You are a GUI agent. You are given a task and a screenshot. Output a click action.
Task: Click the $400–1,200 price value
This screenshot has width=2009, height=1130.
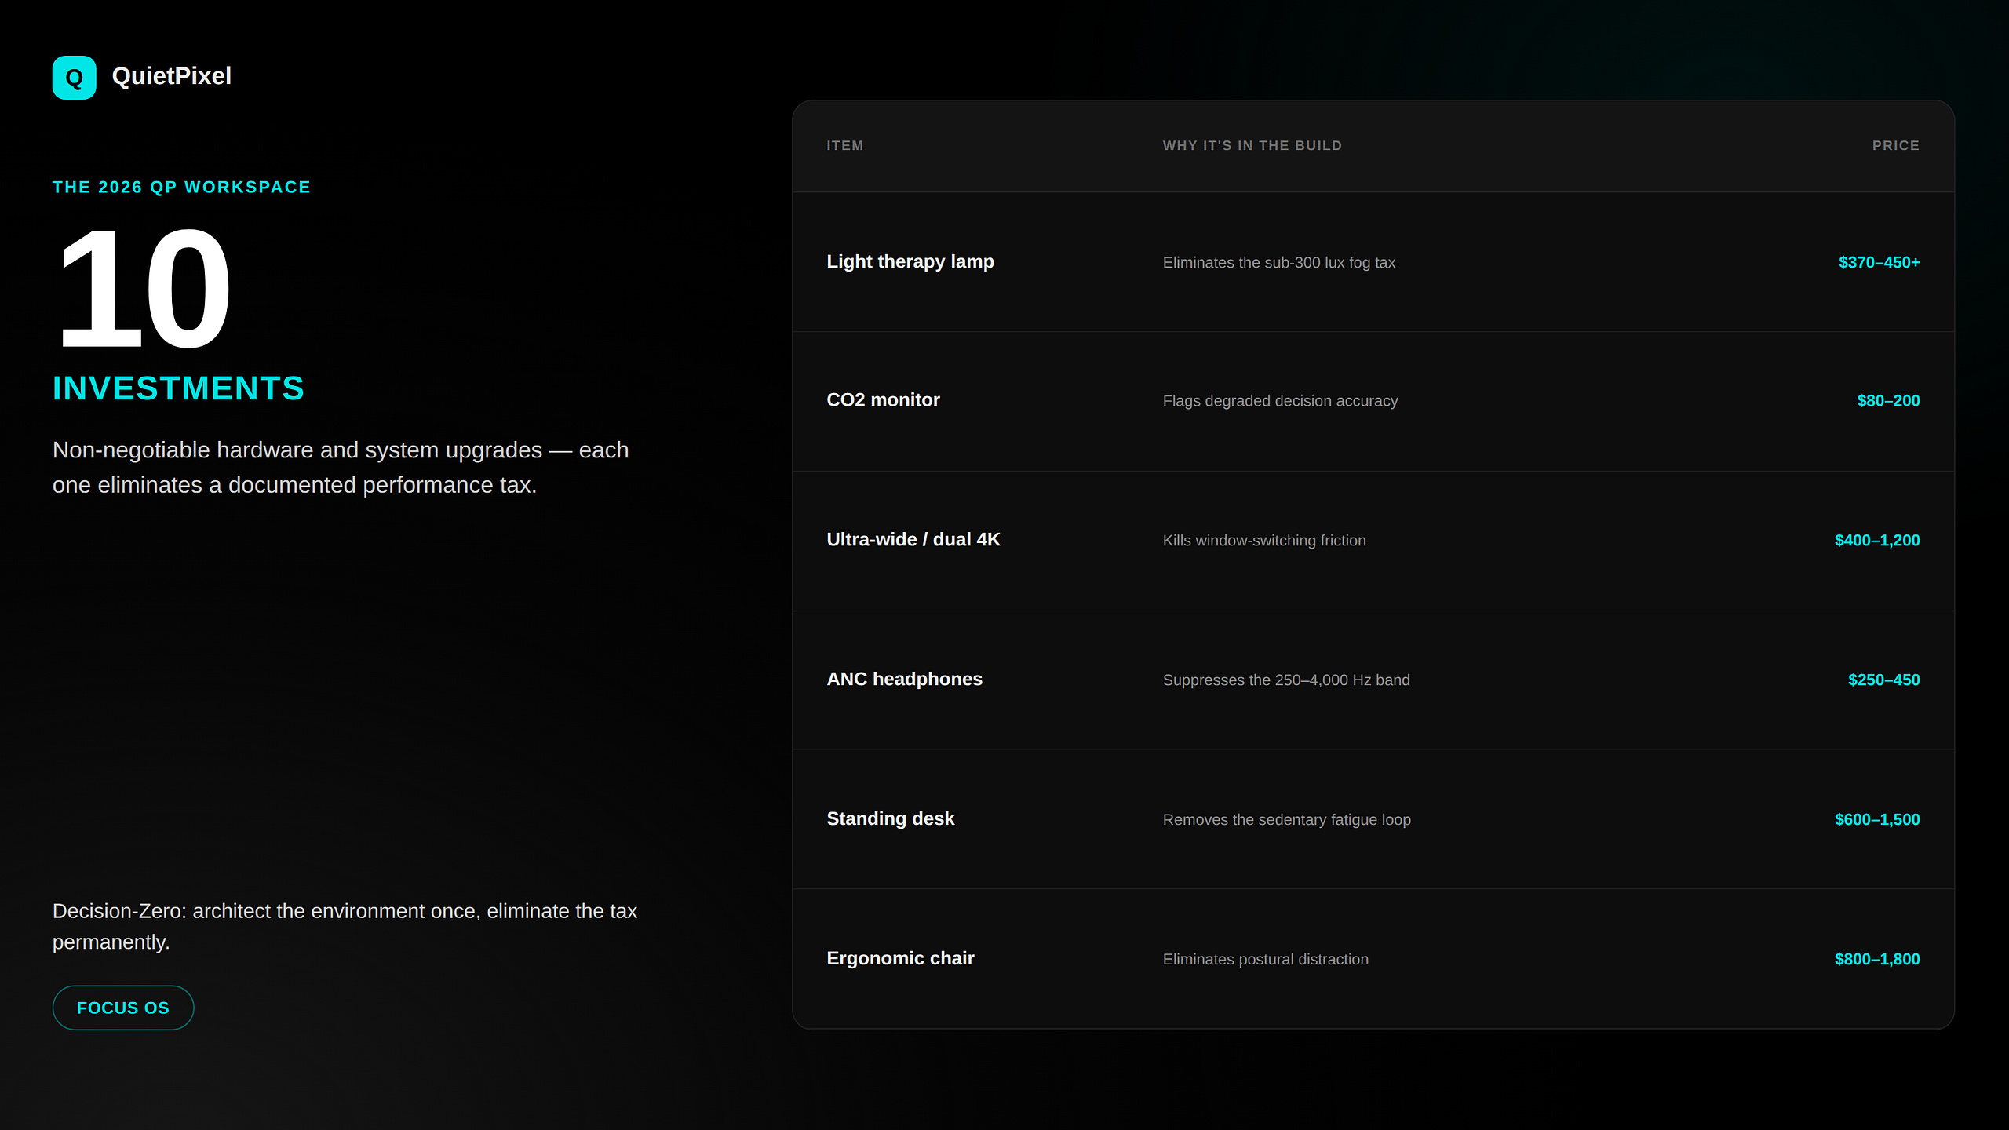1877,541
